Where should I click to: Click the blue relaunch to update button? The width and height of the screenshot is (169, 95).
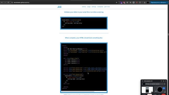[158, 2]
